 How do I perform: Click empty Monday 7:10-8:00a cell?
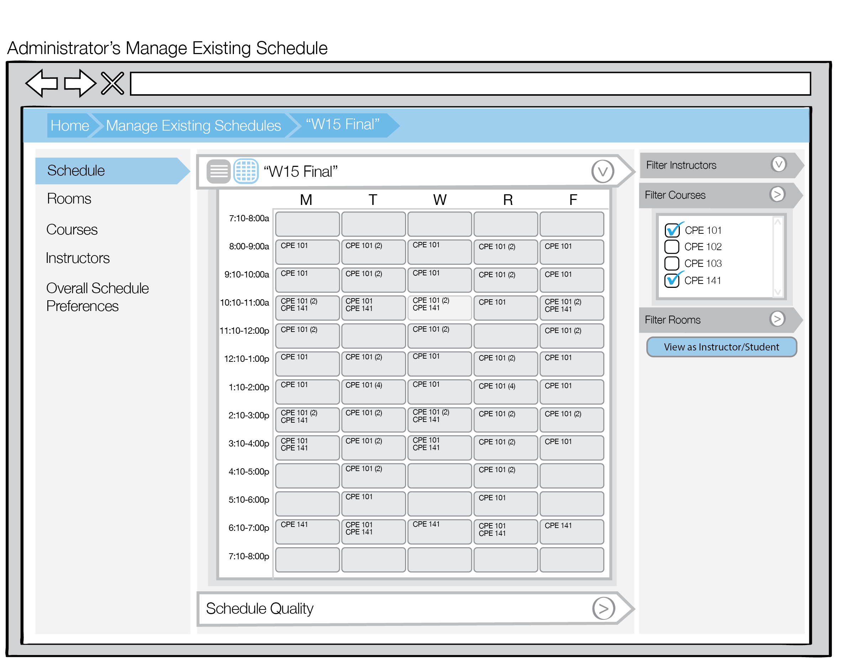tap(308, 224)
